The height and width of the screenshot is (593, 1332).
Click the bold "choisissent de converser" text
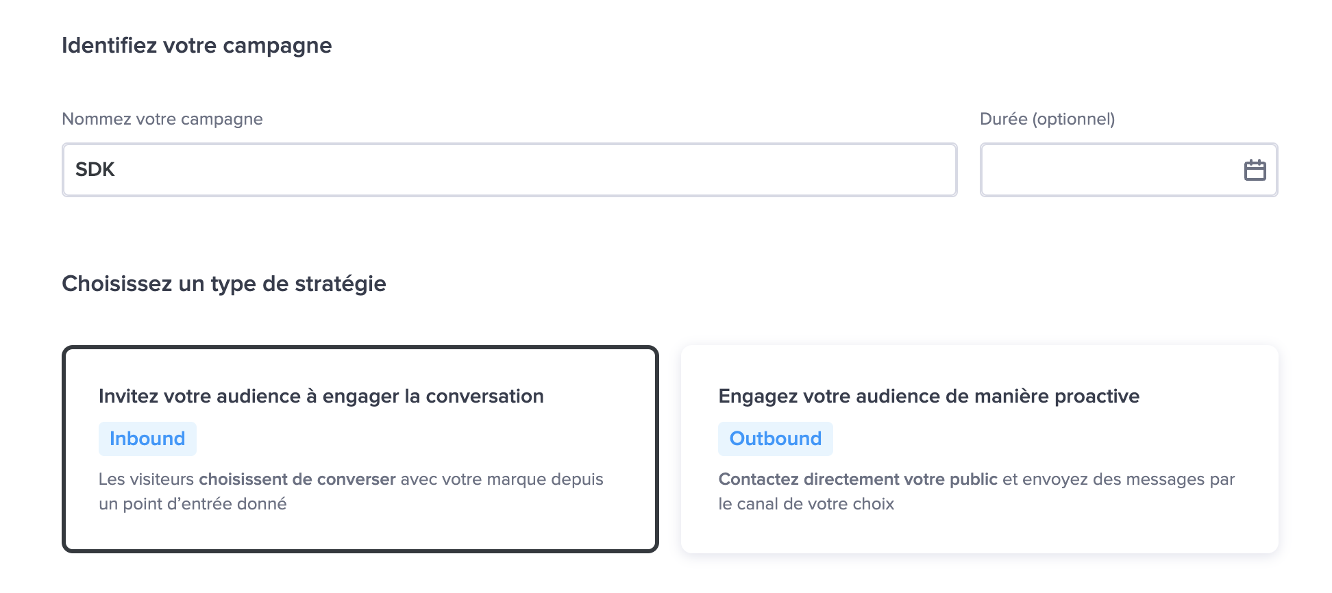tap(297, 479)
